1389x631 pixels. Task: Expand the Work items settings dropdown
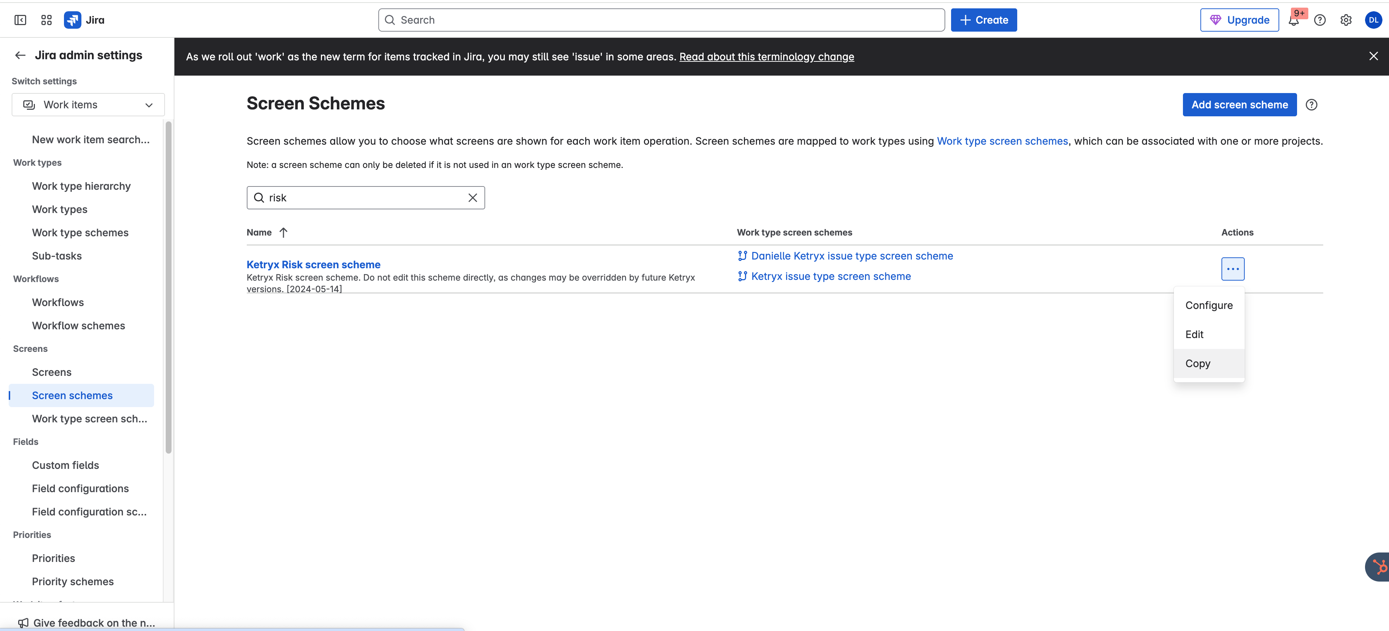click(88, 105)
